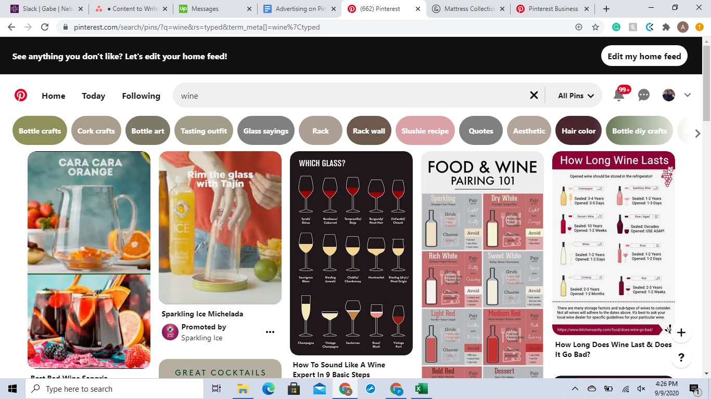Screen dimensions: 711x399
Task: Open the Today page
Action: point(94,96)
